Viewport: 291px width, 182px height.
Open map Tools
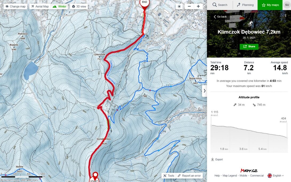169,176
